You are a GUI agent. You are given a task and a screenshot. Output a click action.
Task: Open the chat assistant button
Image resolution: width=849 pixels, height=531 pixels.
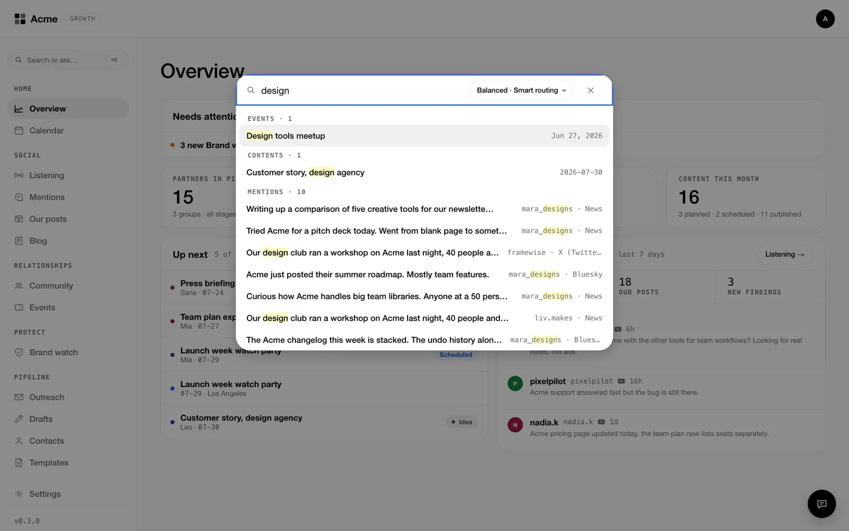click(x=821, y=503)
